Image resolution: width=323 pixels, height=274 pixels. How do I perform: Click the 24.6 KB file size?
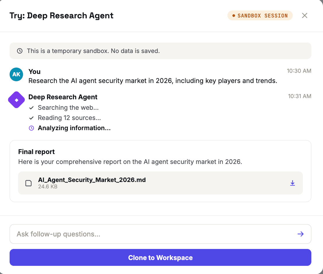pyautogui.click(x=48, y=187)
